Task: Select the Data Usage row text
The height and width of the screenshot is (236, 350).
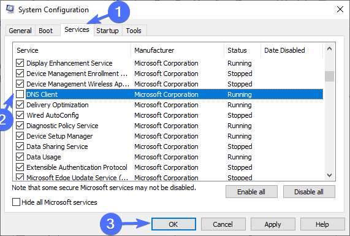Action: point(44,157)
